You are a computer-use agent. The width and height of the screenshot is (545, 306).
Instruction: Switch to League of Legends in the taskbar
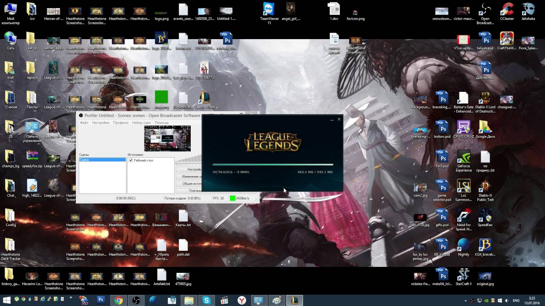(294, 300)
